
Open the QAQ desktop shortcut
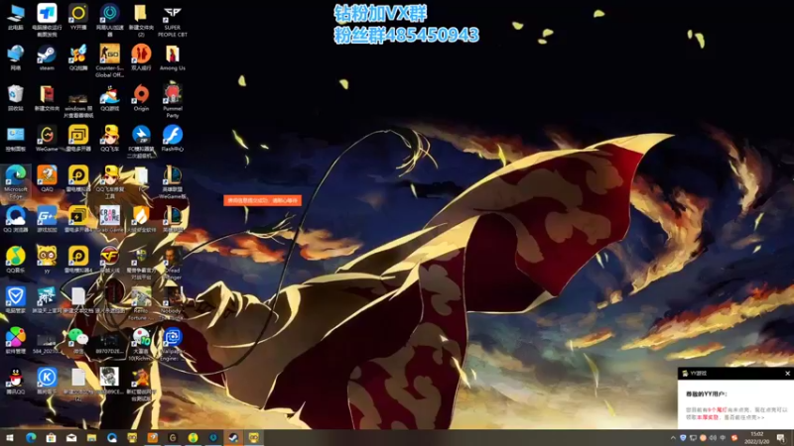click(47, 178)
